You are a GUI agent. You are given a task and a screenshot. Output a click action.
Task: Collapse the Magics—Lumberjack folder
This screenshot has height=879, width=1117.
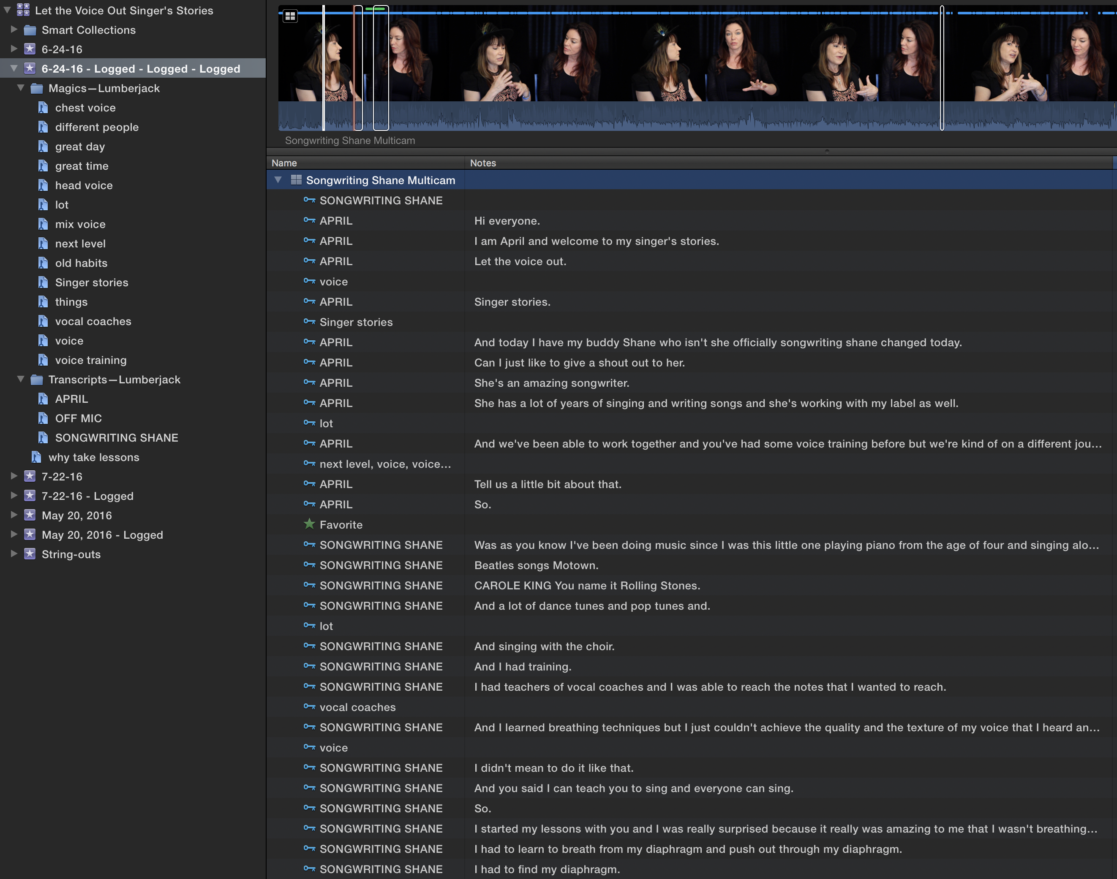pyautogui.click(x=21, y=88)
